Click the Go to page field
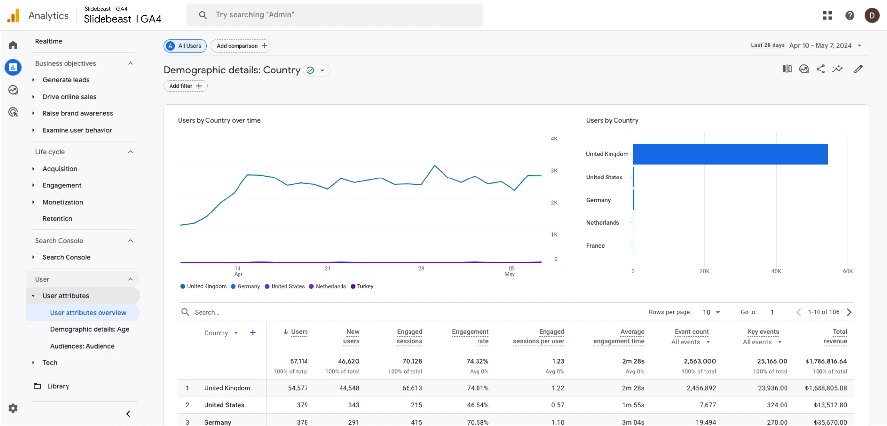 (x=772, y=312)
